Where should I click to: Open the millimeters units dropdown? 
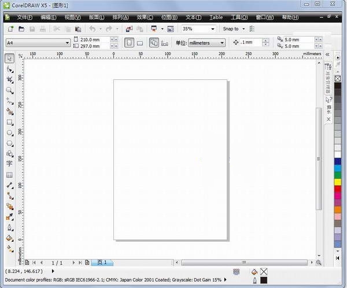coord(223,43)
